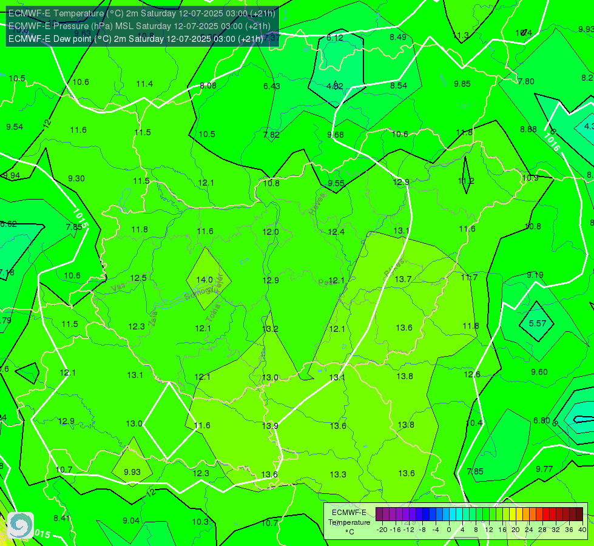Screen dimensions: 594x546
Task: Click the 14.0 value inside the diamond contour
Action: point(204,280)
